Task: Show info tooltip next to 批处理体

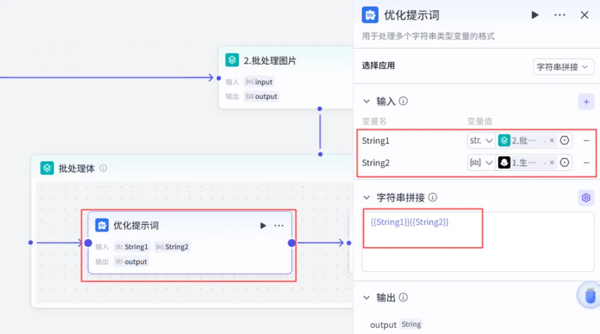Action: (x=103, y=168)
